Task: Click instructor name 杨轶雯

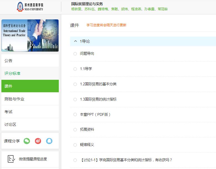Action: (76, 9)
